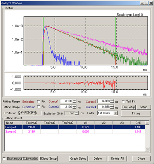Run the Fitting button
The height and width of the screenshot is (164, 154).
point(136,113)
